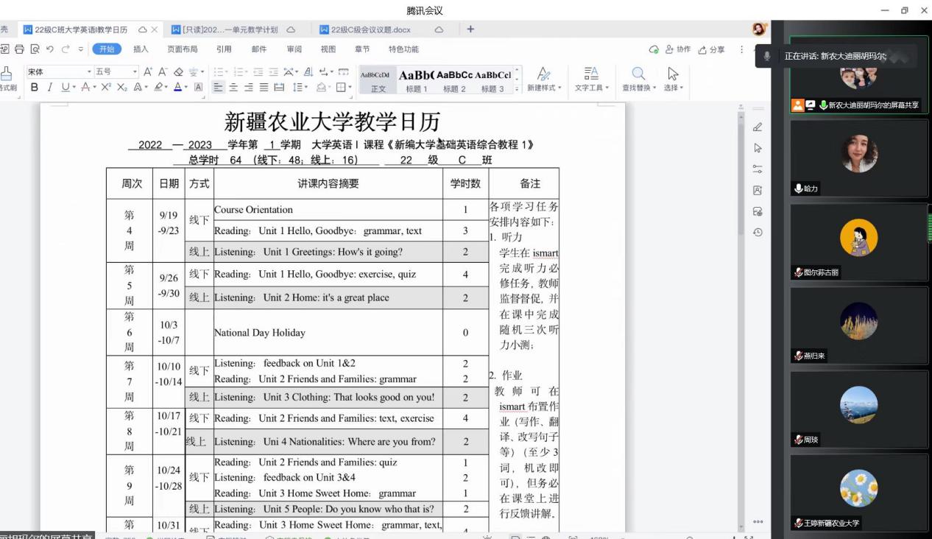This screenshot has height=539, width=932.
Task: Open the 视图 ribbon tab
Action: point(328,49)
